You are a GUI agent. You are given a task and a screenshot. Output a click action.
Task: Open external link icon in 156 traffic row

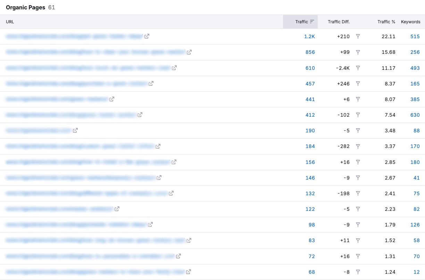pyautogui.click(x=174, y=162)
